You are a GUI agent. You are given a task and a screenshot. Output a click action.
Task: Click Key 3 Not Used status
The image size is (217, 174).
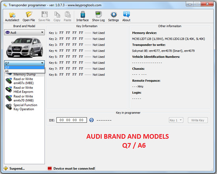coord(99,45)
